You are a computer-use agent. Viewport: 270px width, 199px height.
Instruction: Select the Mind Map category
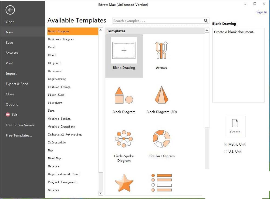pyautogui.click(x=55, y=158)
